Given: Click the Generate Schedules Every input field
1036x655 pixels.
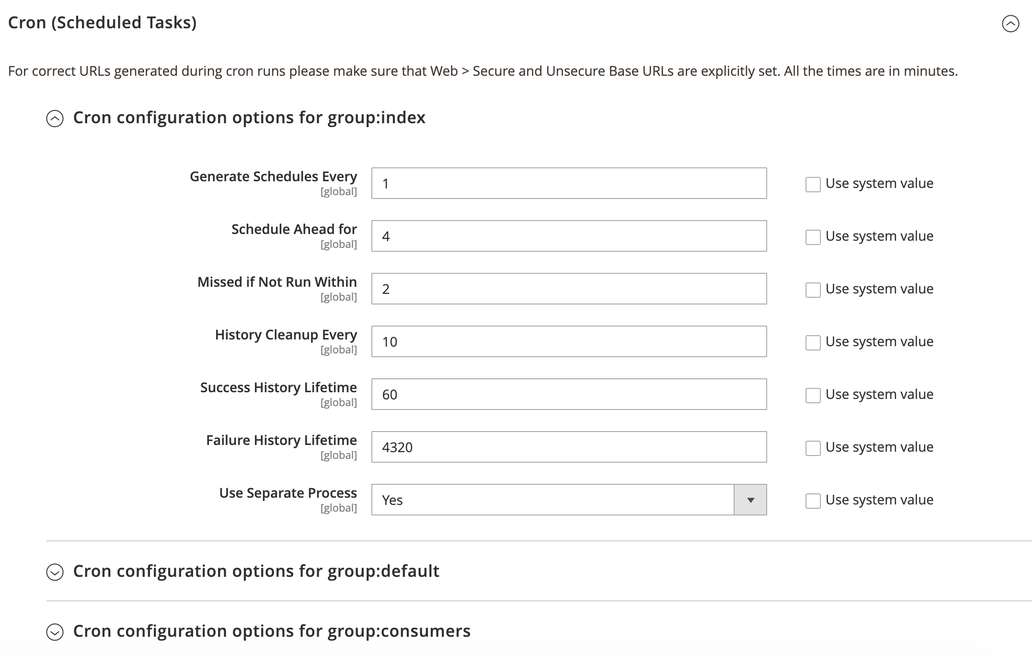Looking at the screenshot, I should (569, 183).
